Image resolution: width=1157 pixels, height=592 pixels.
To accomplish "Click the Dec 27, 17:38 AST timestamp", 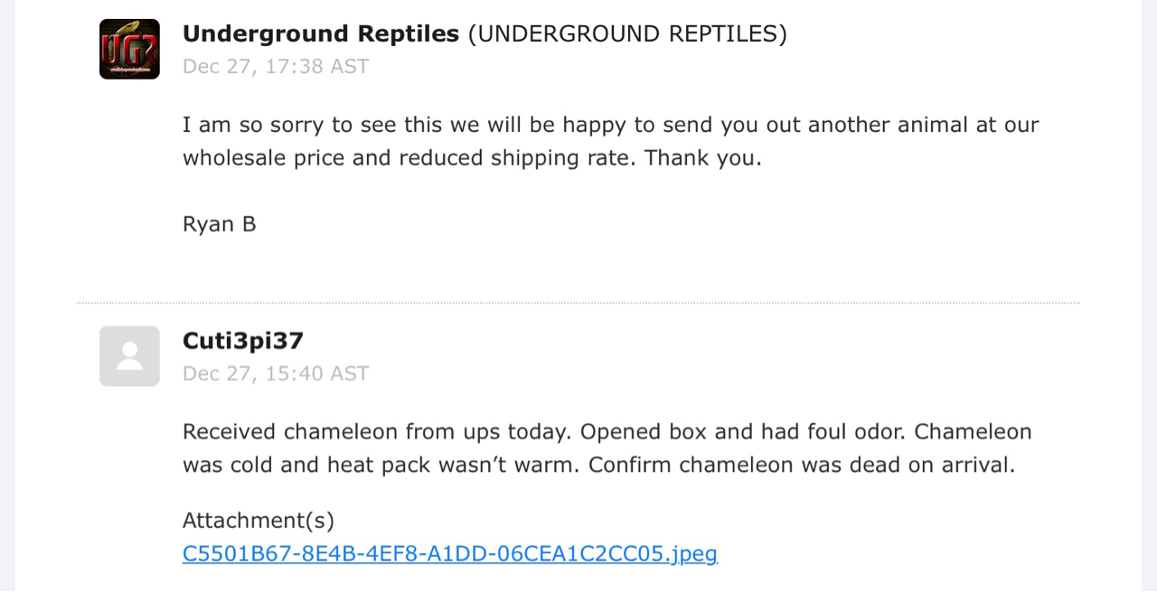I will tap(276, 67).
